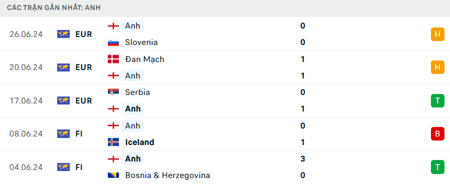Screen dimensions: 450x186
Task: Click the red B result badge
Action: point(437,134)
